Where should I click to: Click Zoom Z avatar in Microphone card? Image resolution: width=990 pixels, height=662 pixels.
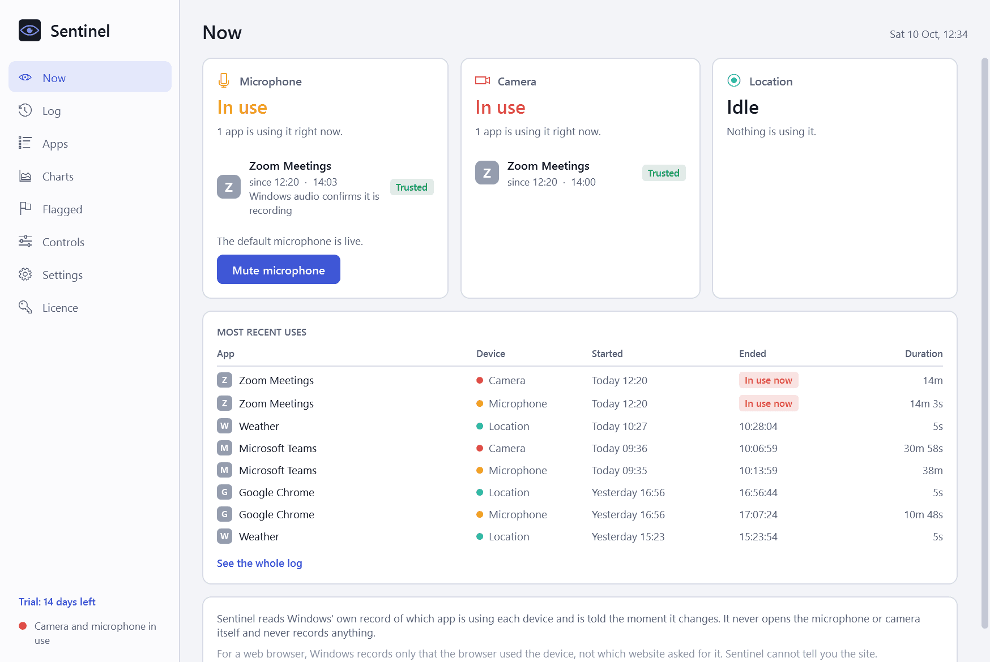pos(229,187)
